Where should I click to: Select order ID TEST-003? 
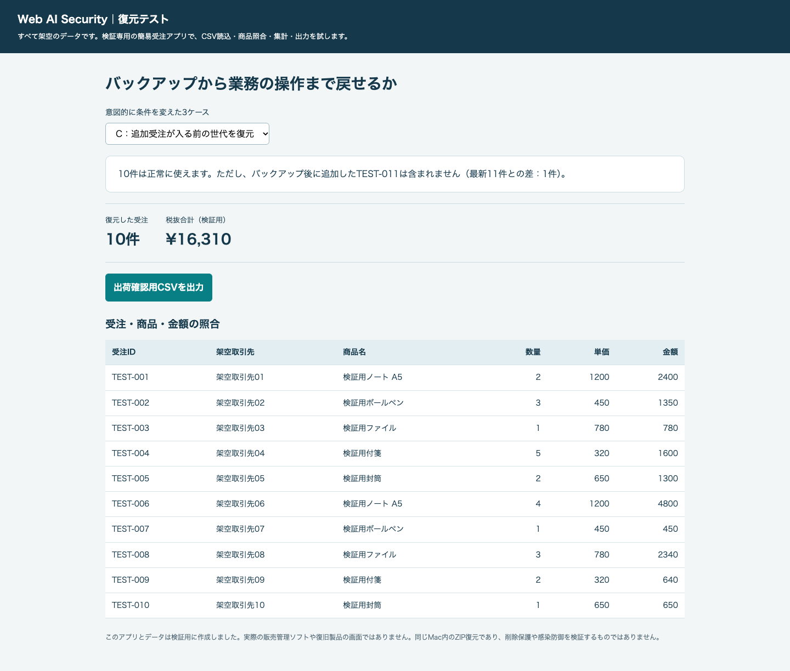pos(131,428)
